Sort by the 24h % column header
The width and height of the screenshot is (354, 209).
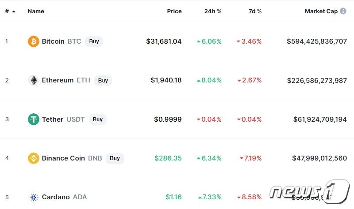point(213,11)
